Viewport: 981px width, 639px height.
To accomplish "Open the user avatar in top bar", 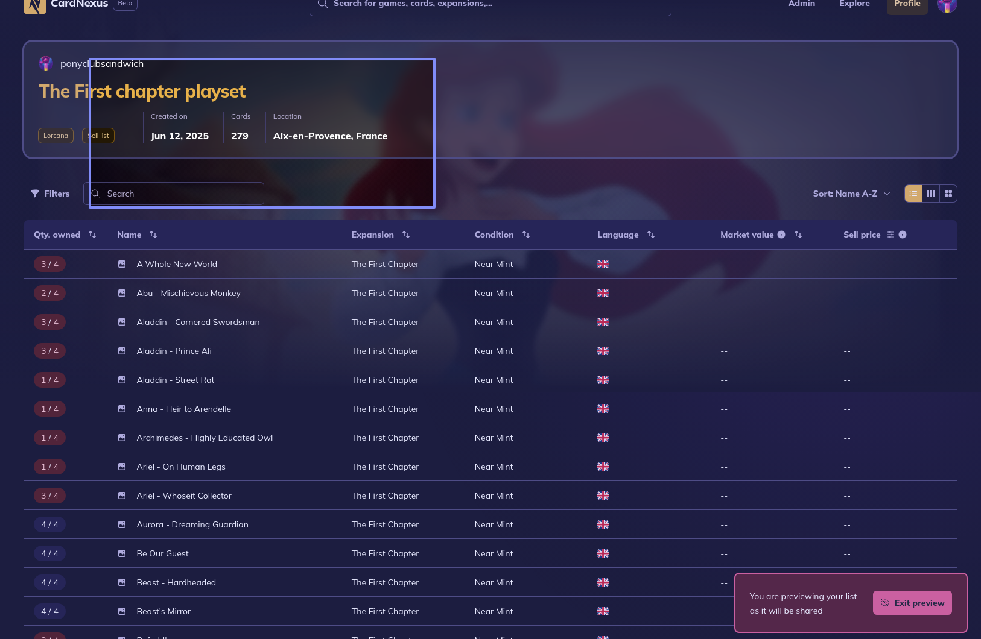I will pyautogui.click(x=947, y=5).
